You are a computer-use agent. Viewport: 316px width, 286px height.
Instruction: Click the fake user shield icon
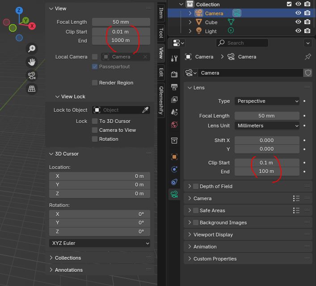pos(308,73)
